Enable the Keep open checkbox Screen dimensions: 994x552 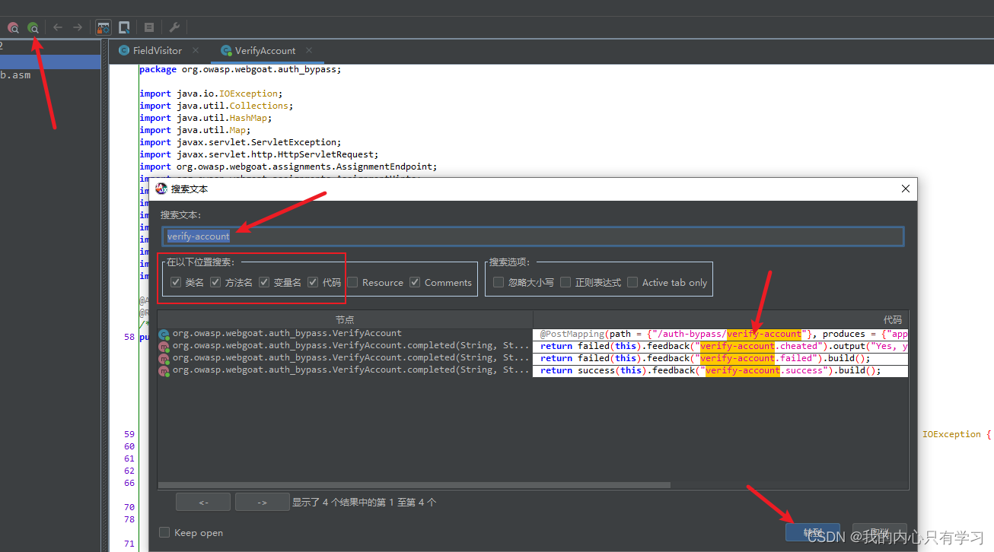click(164, 532)
